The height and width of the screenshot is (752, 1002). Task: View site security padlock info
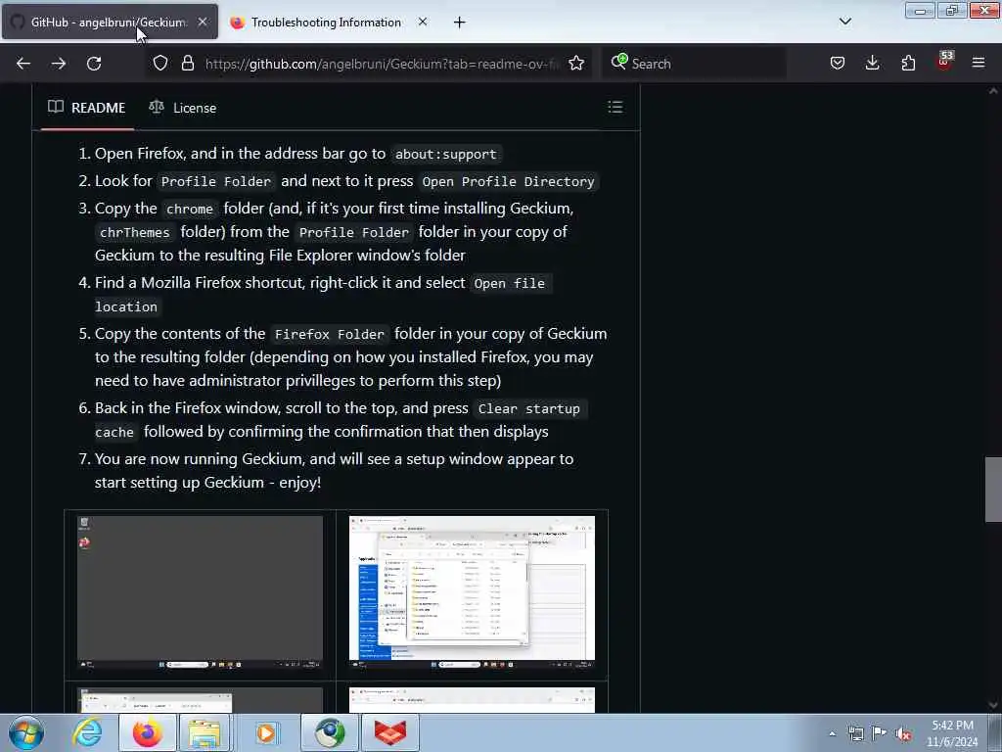tap(187, 63)
